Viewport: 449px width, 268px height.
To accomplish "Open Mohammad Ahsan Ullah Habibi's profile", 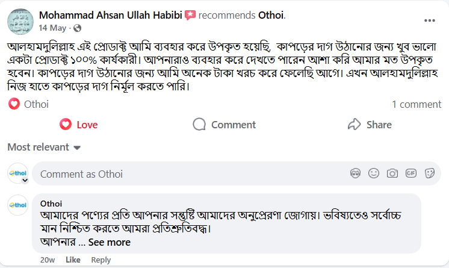I will 110,14.
